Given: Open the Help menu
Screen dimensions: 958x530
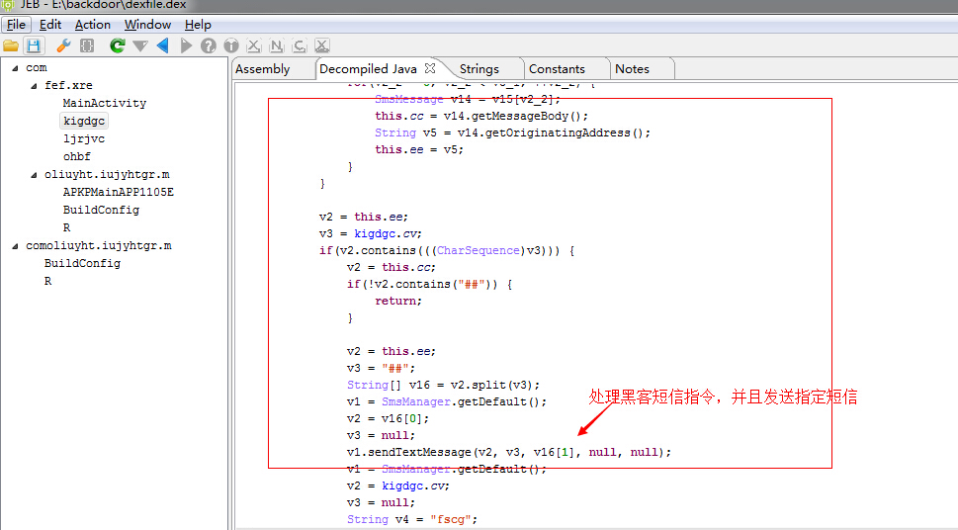Looking at the screenshot, I should 198,25.
